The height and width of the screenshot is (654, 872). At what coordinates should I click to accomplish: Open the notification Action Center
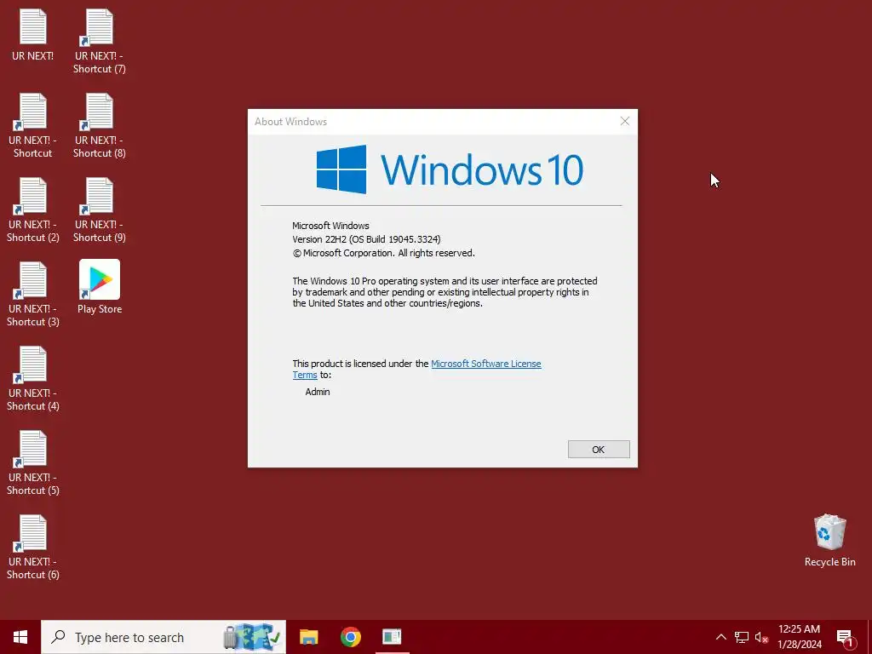pyautogui.click(x=846, y=637)
